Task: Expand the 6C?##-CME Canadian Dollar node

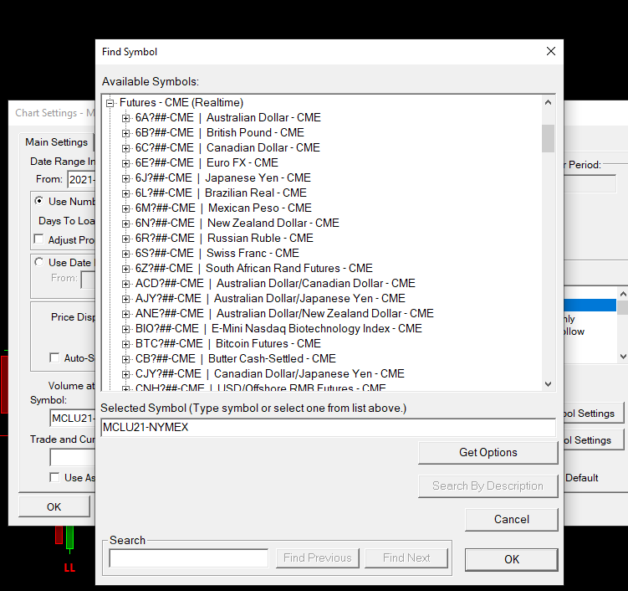Action: click(x=125, y=148)
